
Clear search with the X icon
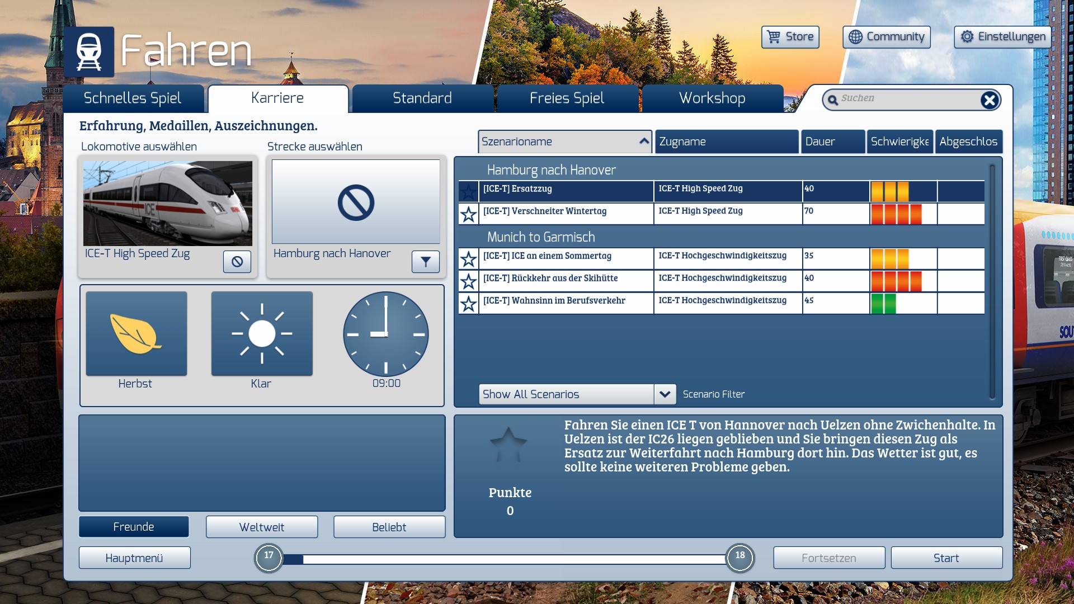(989, 100)
